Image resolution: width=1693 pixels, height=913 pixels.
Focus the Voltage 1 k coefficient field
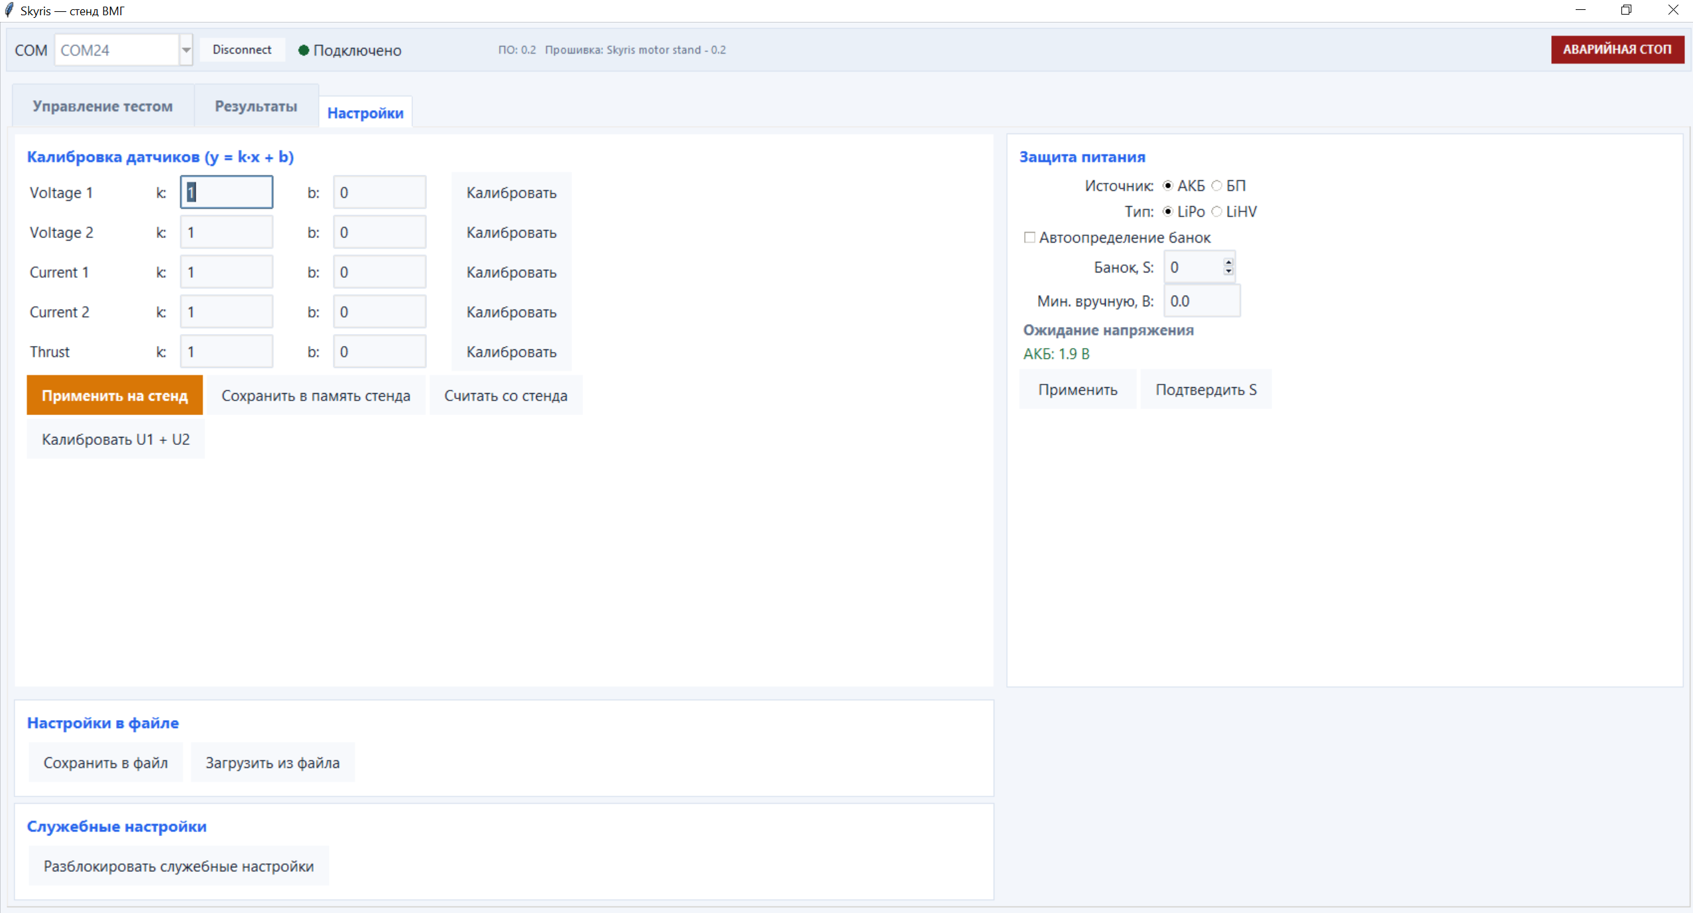(227, 192)
